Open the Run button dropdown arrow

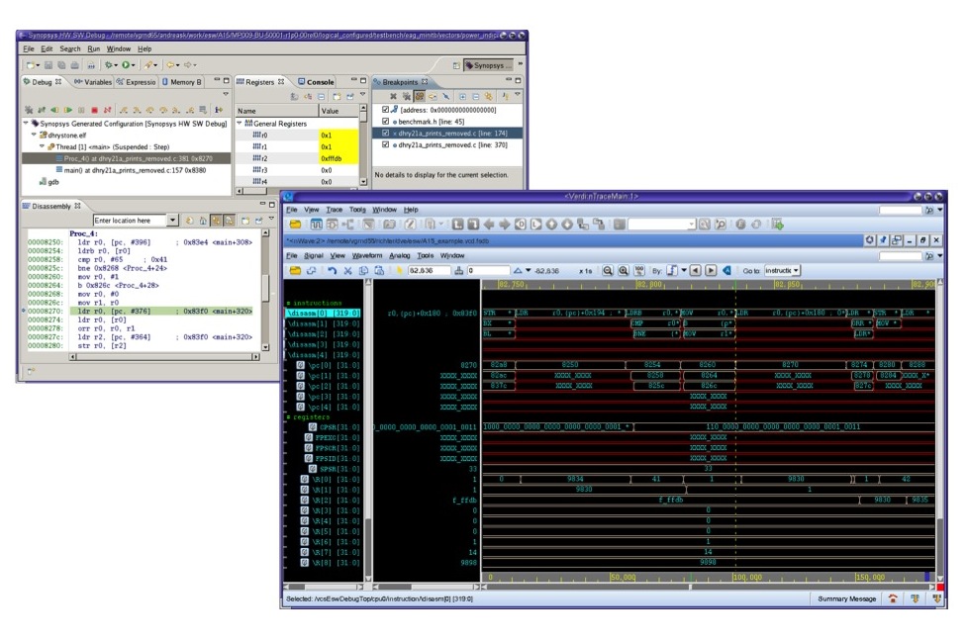[x=133, y=65]
